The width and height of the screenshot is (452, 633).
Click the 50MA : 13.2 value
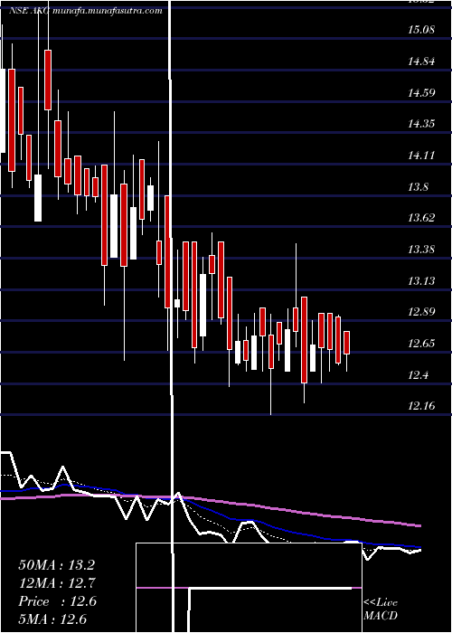(56, 565)
